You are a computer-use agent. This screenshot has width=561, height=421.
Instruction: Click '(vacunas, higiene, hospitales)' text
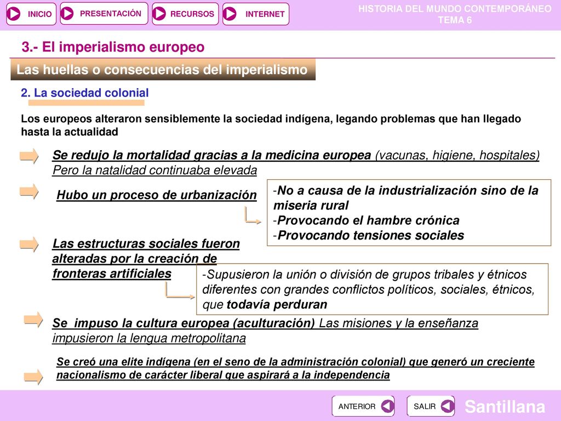(457, 155)
